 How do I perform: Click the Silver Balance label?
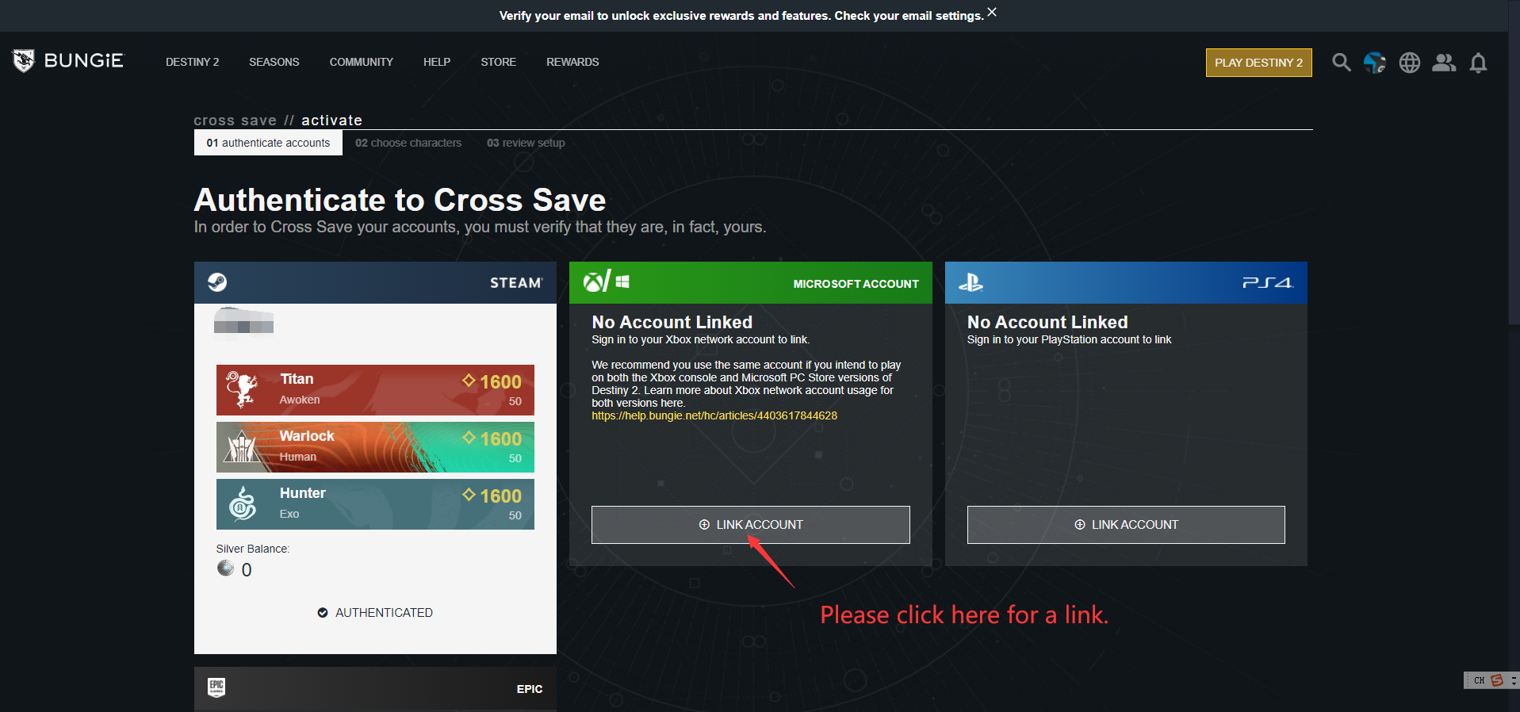click(253, 549)
